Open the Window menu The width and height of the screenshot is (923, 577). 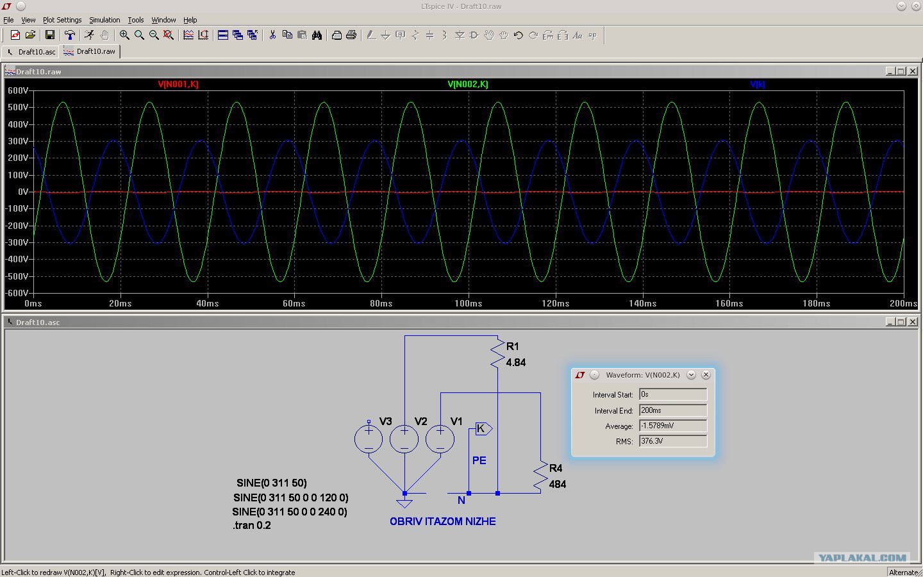pos(163,20)
